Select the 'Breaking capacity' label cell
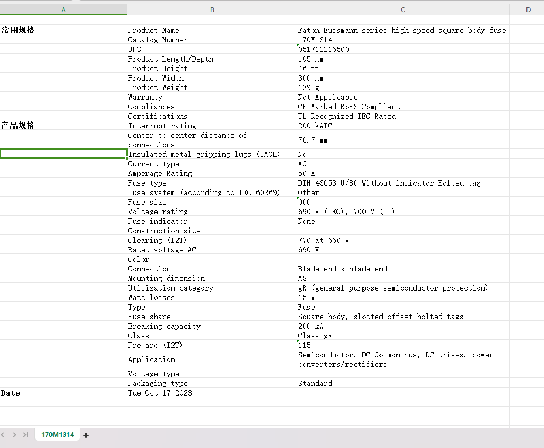The image size is (544, 448). coord(212,326)
